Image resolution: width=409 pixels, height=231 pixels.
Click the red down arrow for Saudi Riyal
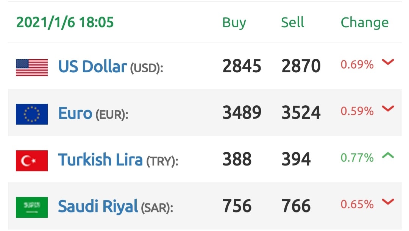388,201
